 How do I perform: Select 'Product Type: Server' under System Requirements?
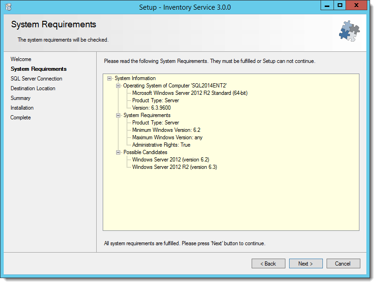pyautogui.click(x=155, y=123)
